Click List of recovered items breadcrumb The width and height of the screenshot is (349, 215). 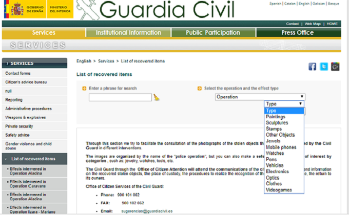pyautogui.click(x=143, y=61)
